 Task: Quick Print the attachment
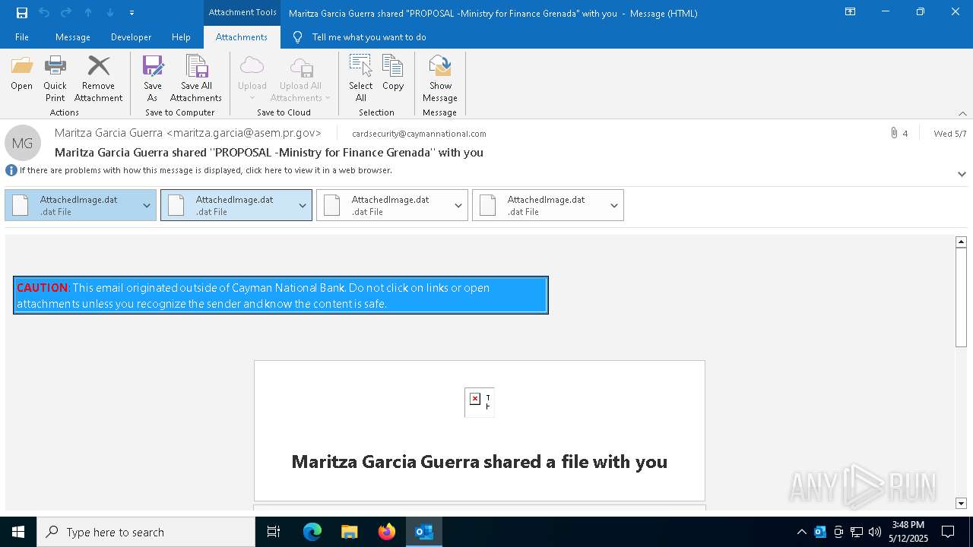(x=55, y=78)
